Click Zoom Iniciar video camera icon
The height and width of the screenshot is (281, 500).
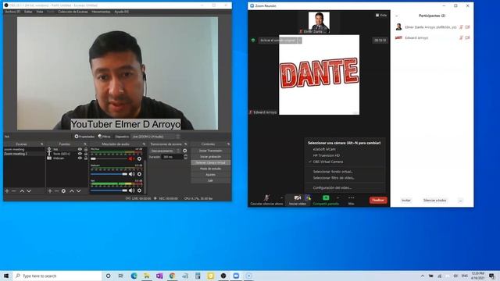297,197
